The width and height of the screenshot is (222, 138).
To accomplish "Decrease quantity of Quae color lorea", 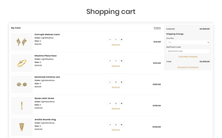I will [x=110, y=104].
